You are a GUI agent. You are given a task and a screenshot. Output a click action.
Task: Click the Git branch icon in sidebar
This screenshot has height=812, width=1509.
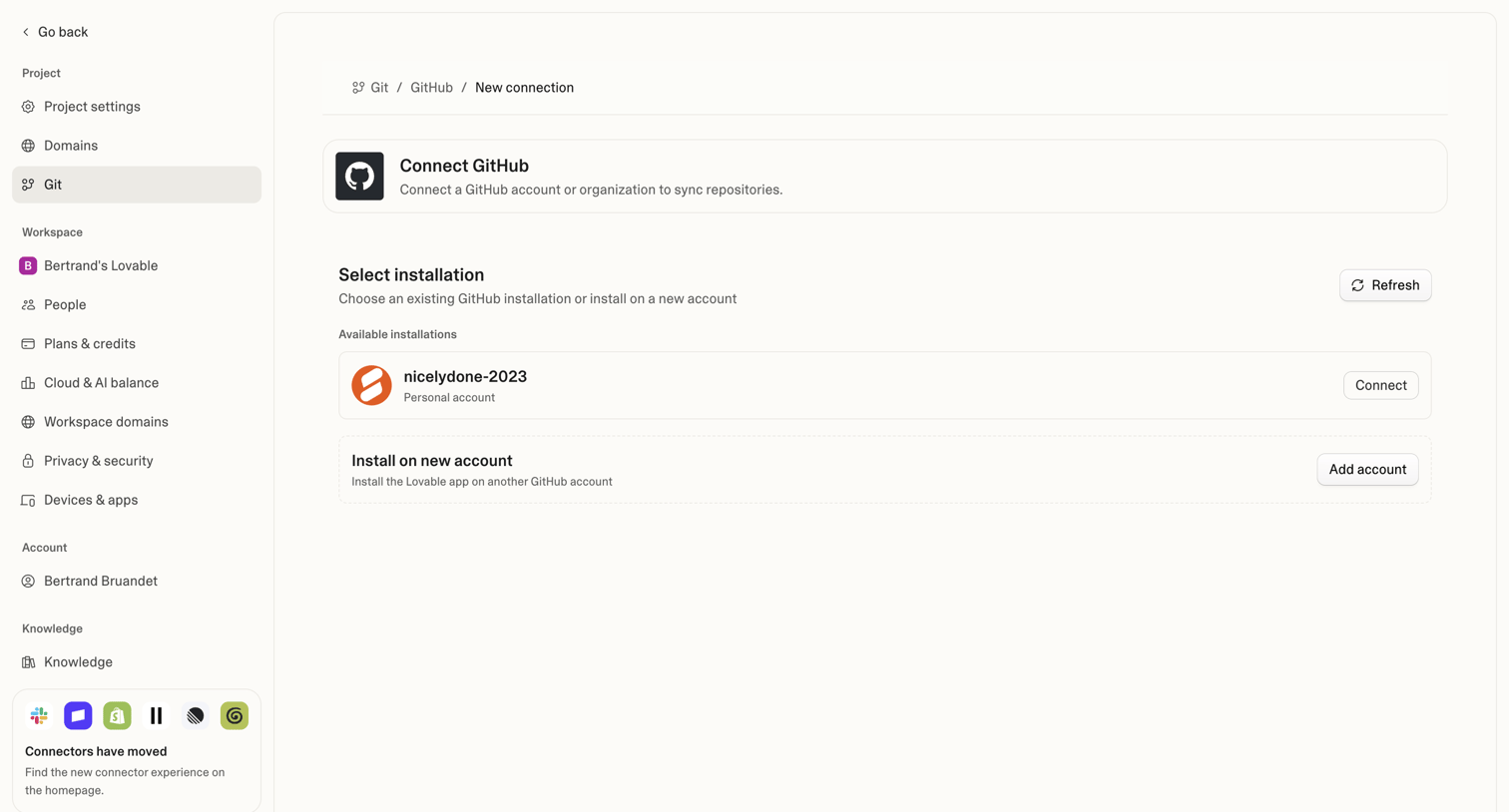coord(28,185)
